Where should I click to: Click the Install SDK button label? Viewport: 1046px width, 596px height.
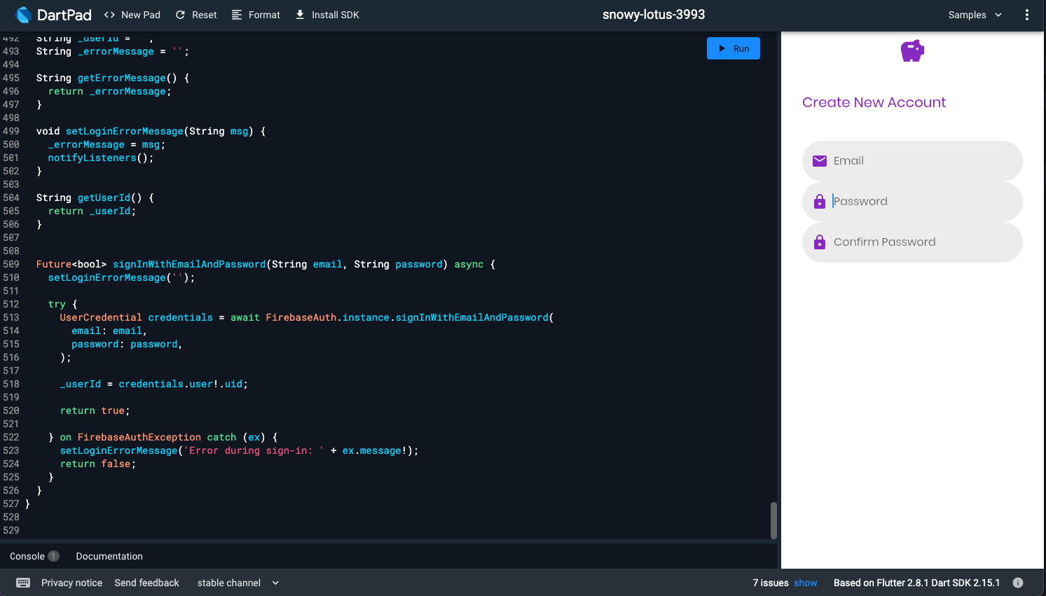(x=336, y=15)
